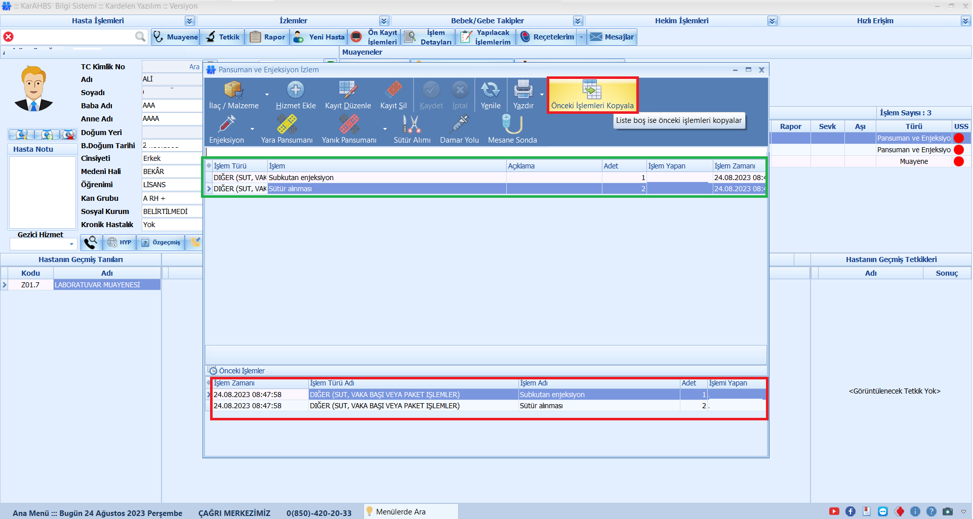Open Mesajlar
973x519 pixels.
pyautogui.click(x=612, y=37)
